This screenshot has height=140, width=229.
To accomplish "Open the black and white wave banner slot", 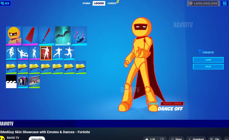I will pos(11,81).
